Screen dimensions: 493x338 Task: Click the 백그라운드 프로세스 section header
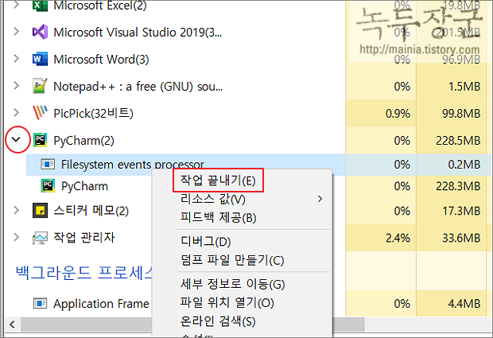84,272
